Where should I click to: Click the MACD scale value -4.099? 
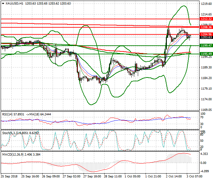205,171
